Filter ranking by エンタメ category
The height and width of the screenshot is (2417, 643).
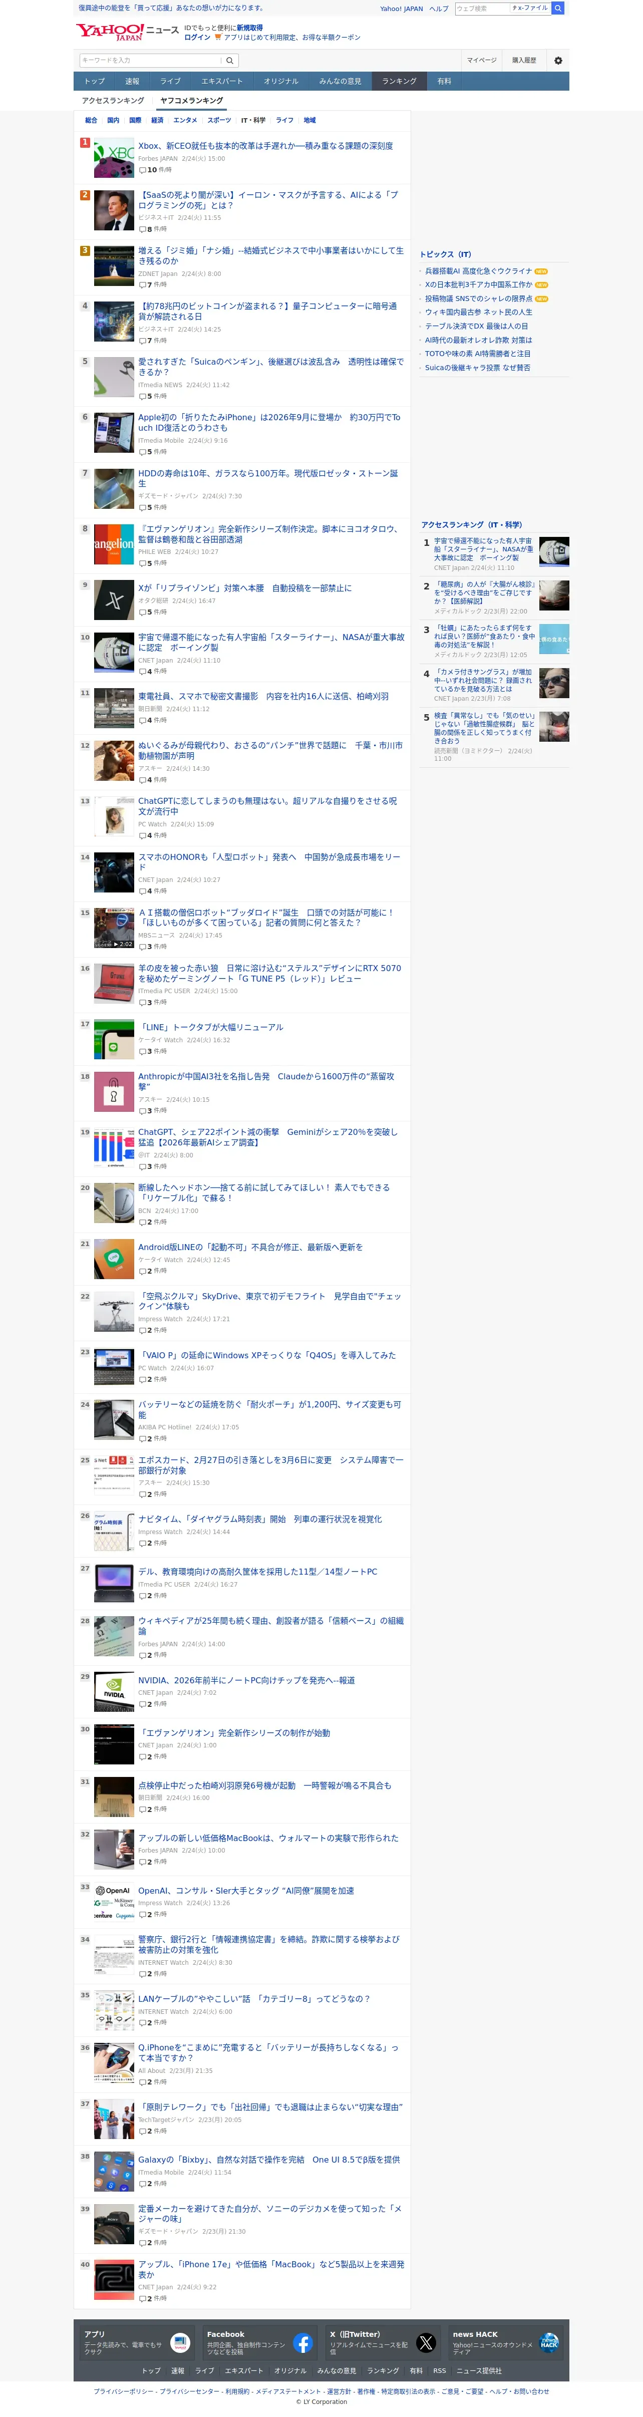(x=185, y=120)
